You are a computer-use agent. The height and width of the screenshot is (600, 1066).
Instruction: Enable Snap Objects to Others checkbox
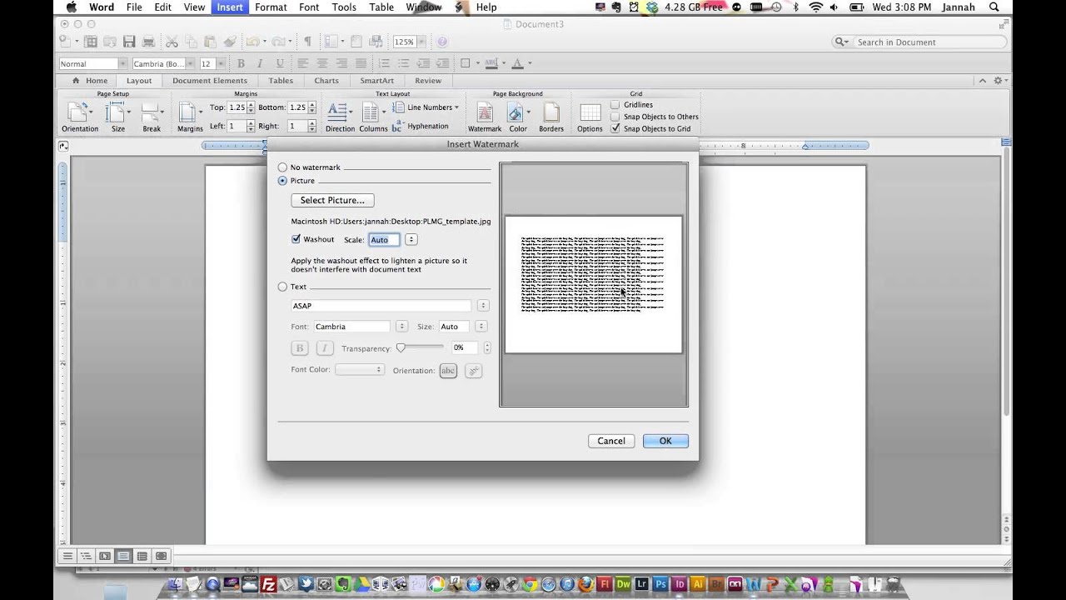click(x=615, y=117)
